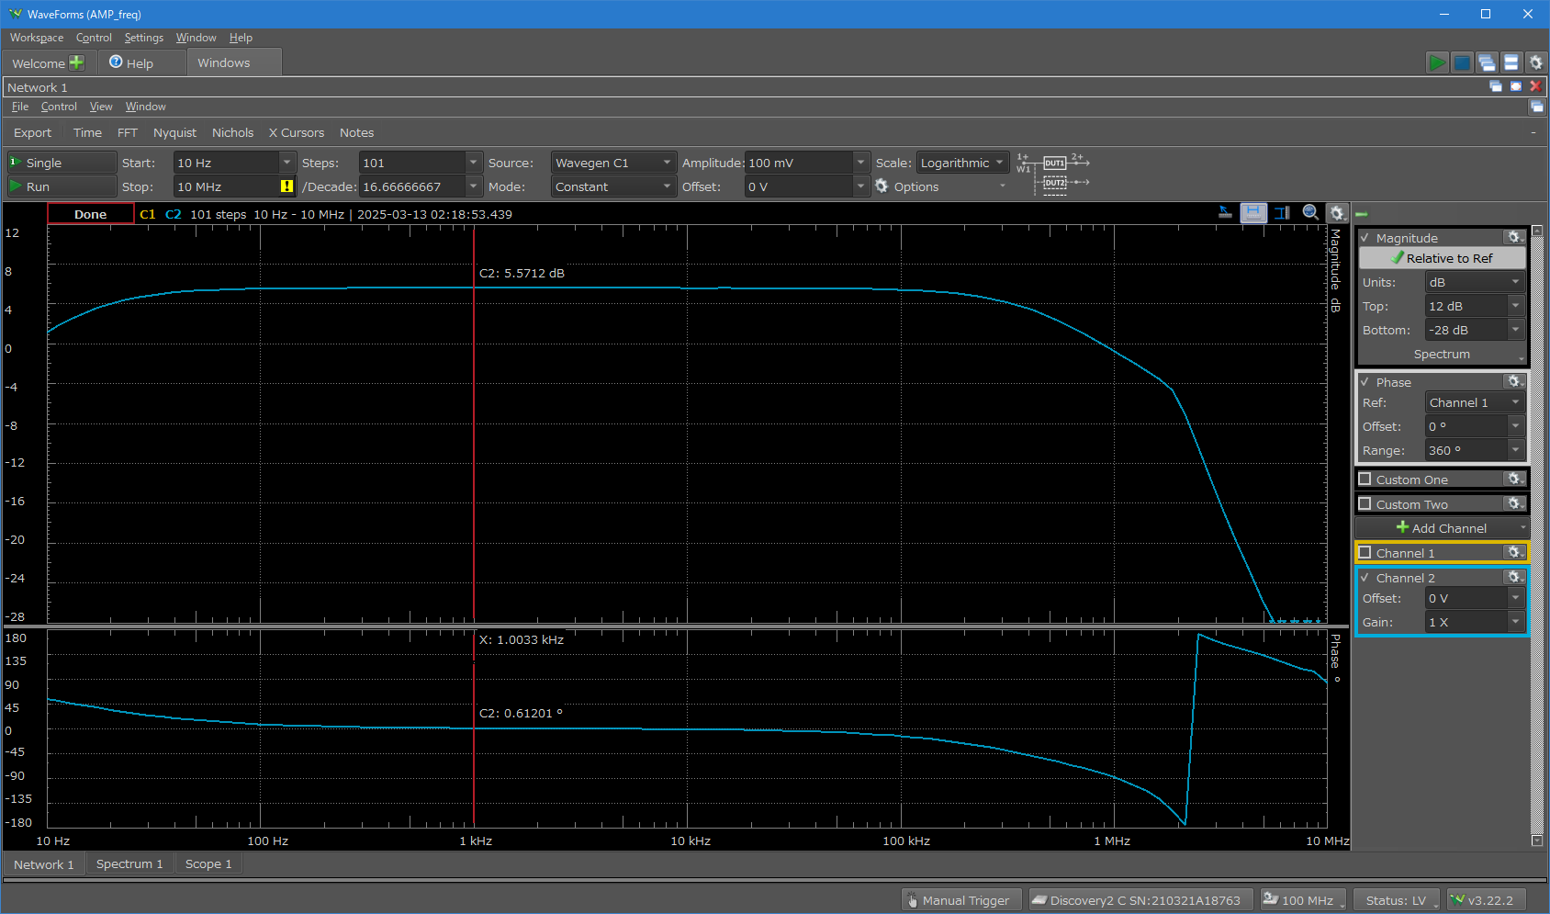Open the Settings menu

point(144,38)
